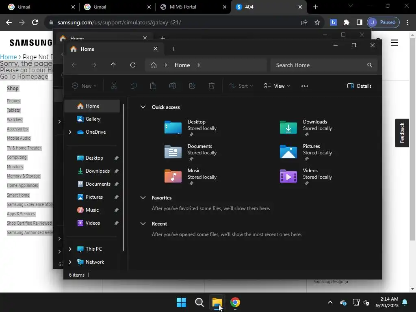Viewport: 416px width, 312px height.
Task: Unpin Pictures using sidebar pin icon
Action: click(x=116, y=197)
